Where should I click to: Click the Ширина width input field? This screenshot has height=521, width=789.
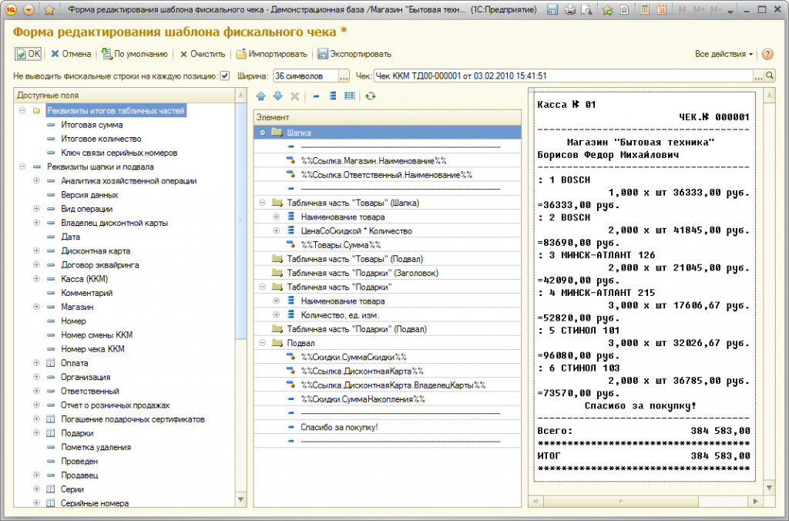click(305, 76)
